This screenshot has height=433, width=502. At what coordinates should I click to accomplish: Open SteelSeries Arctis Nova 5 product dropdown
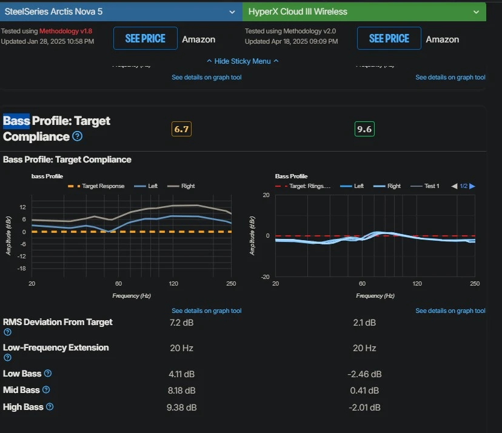click(121, 12)
